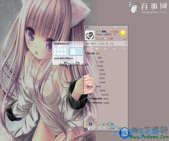Viewport: 169px width, 141px height.
Task: Expand the contact group showing [14/26]
Action: (x=106, y=66)
